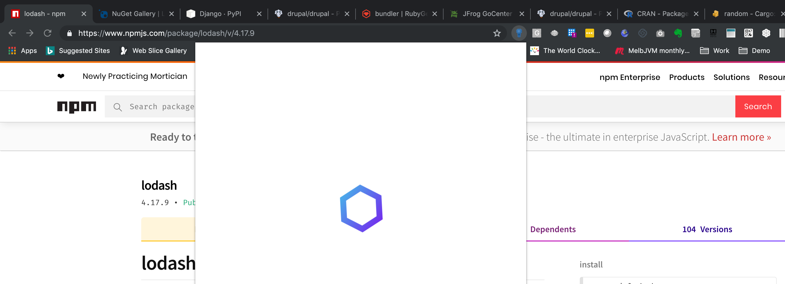This screenshot has height=284, width=785.
Task: Click the npm logo
Action: 76,107
